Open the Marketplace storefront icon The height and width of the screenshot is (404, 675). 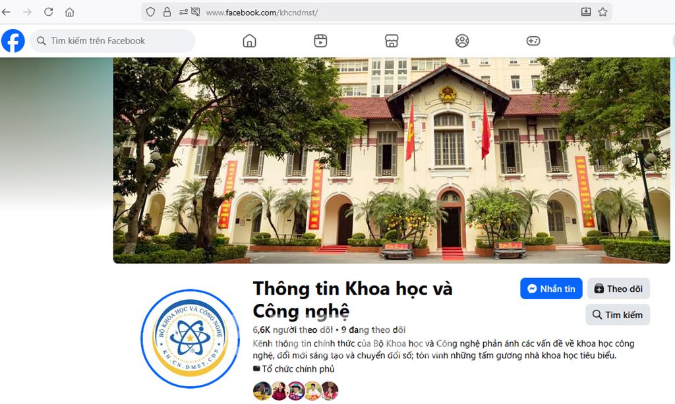click(x=392, y=41)
